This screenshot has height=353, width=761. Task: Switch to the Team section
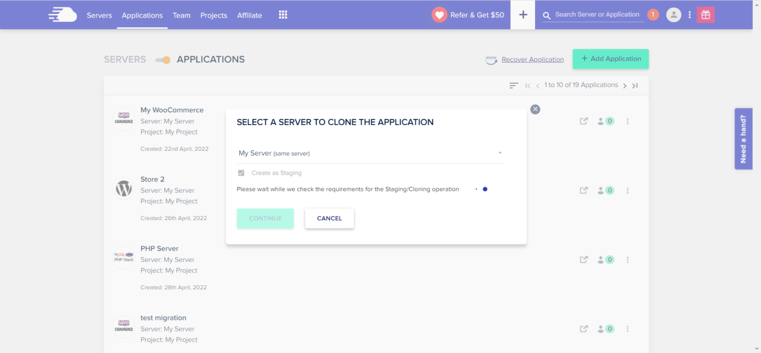tap(181, 15)
